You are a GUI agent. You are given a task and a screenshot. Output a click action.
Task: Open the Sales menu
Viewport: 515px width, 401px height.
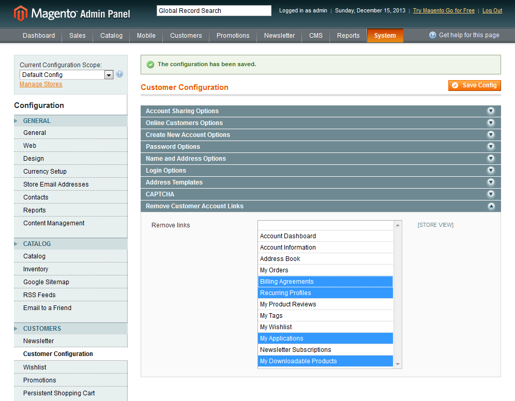[x=77, y=36]
